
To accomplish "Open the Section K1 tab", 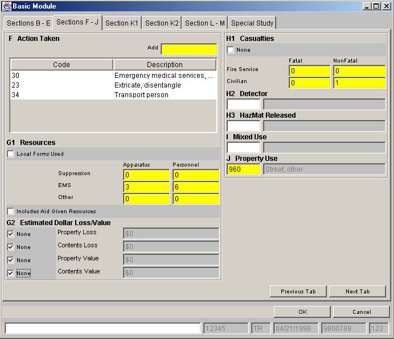I will tap(121, 23).
